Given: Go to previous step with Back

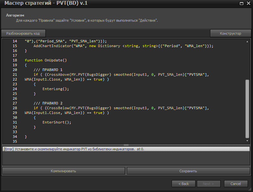Looking at the screenshot, I should click(x=183, y=184).
